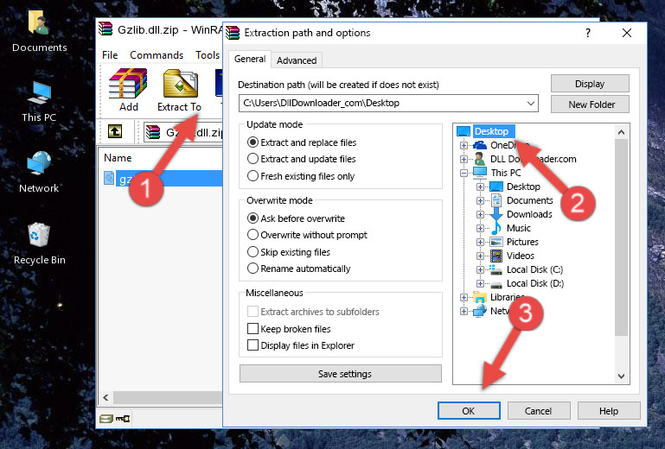Expand the Libraries tree node
This screenshot has height=449, width=665.
click(464, 297)
